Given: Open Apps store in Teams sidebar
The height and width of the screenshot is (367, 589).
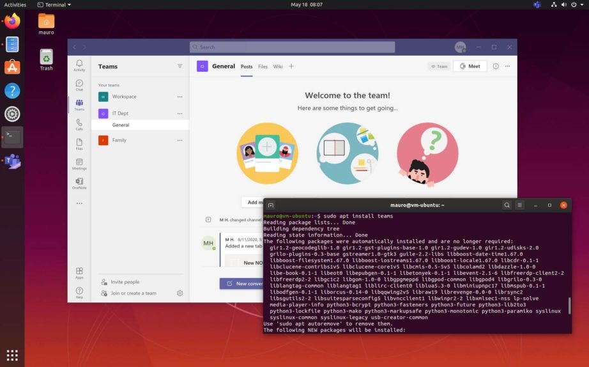Looking at the screenshot, I should click(79, 274).
